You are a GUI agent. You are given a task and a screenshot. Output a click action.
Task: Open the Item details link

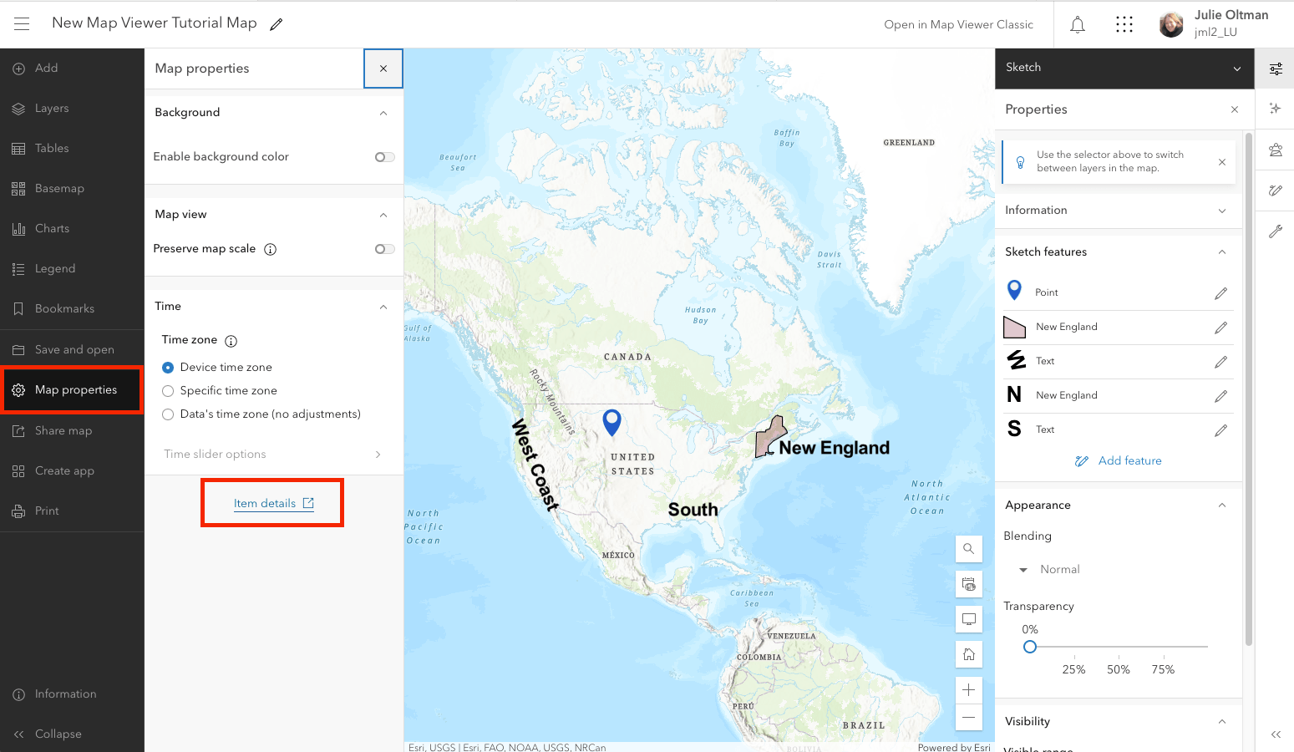(x=272, y=503)
